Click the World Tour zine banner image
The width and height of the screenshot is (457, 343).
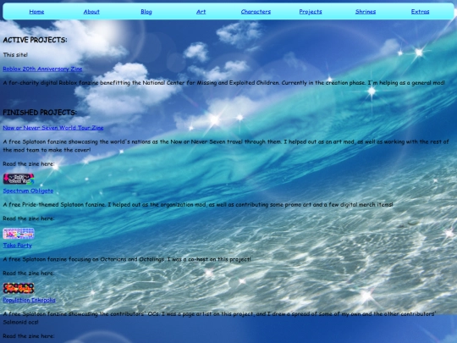[x=19, y=179]
